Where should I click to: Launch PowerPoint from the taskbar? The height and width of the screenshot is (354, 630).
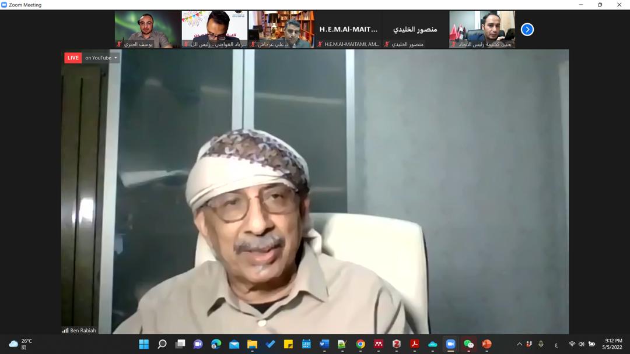(x=487, y=344)
